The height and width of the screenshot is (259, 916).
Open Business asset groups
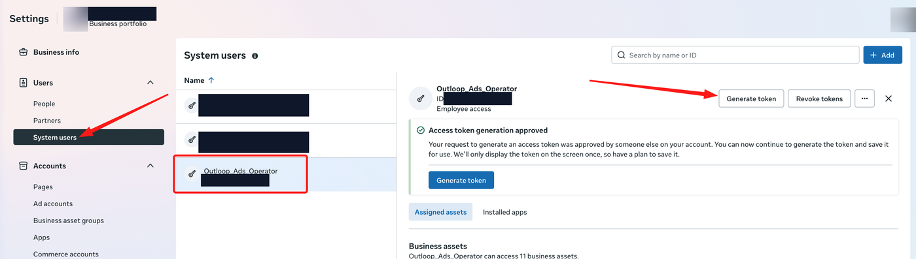tap(69, 221)
